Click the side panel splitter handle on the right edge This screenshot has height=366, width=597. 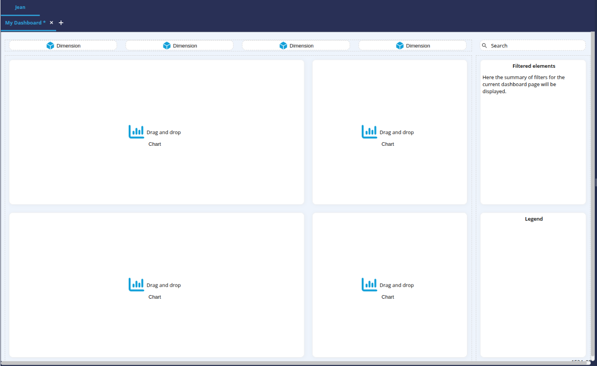tap(596, 182)
